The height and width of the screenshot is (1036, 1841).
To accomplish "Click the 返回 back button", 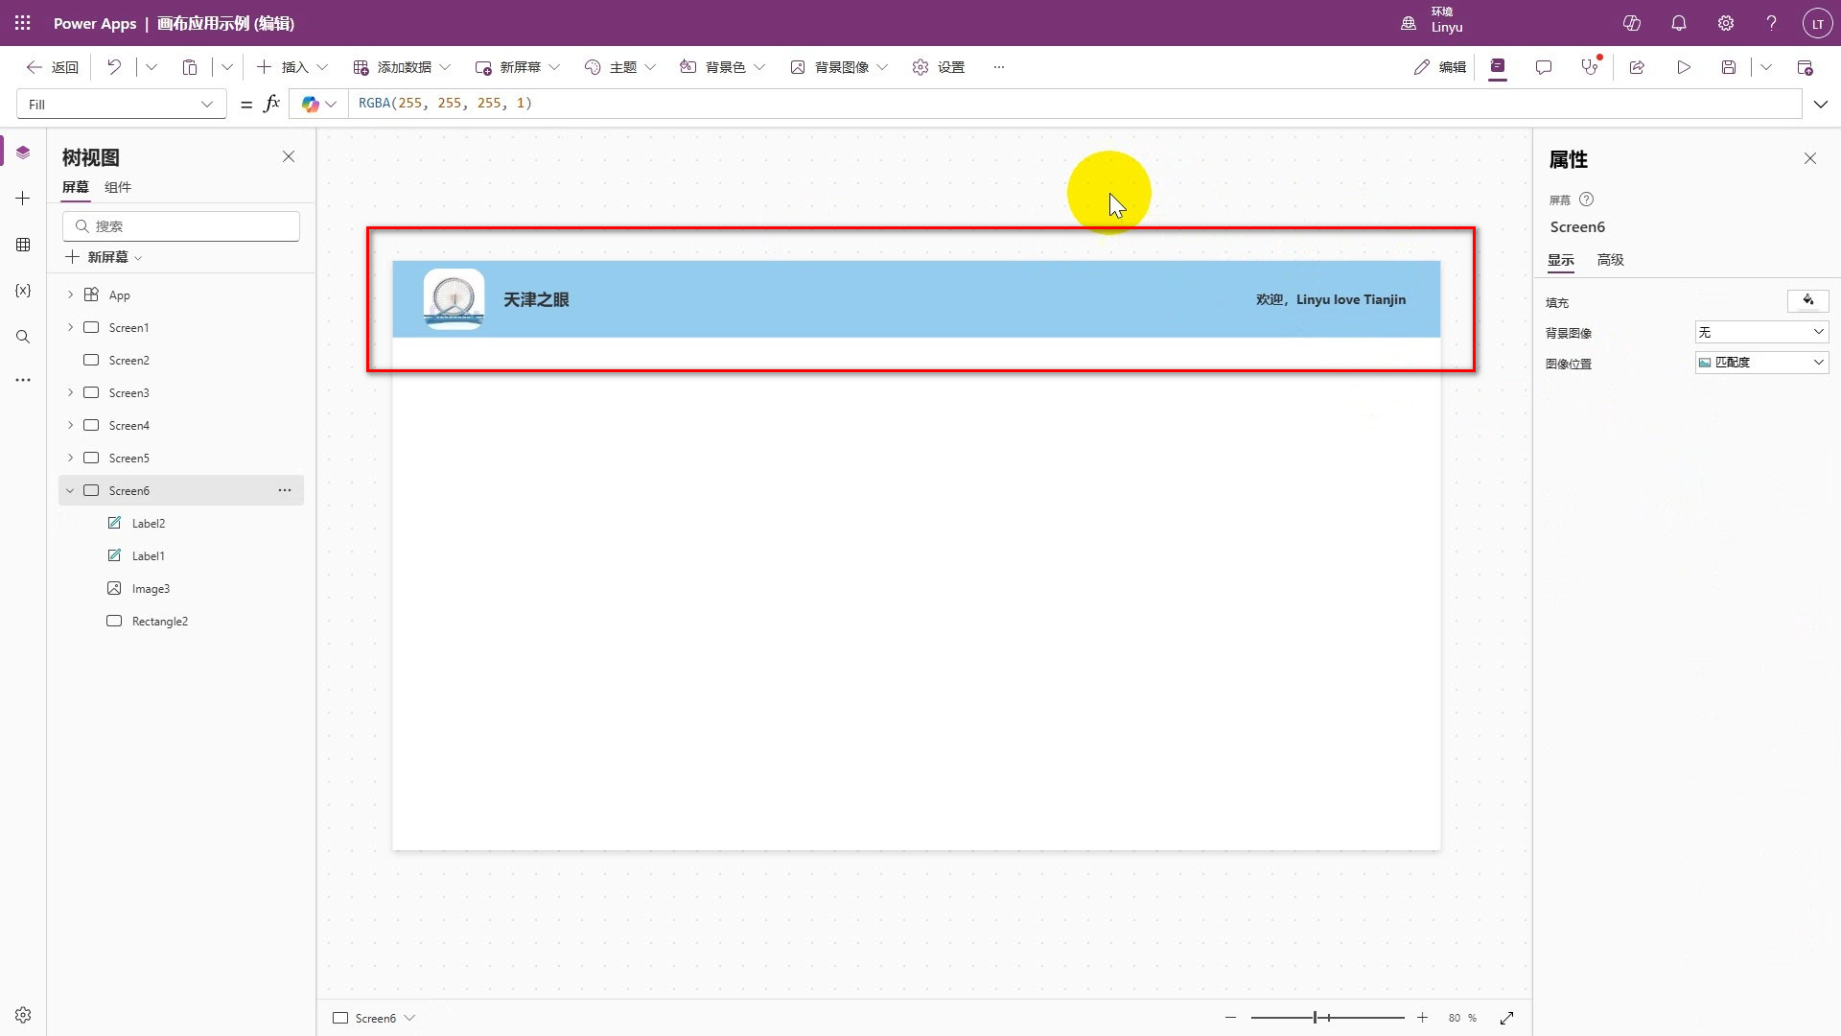I will pyautogui.click(x=53, y=67).
